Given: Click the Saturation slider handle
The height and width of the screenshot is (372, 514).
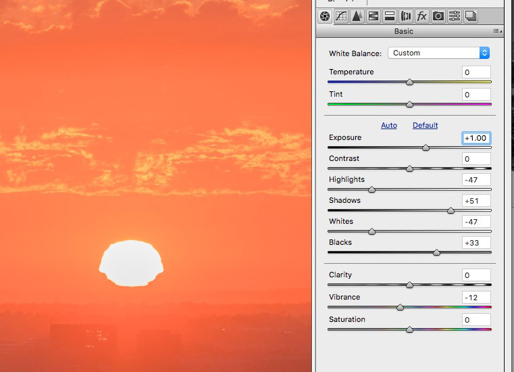Looking at the screenshot, I should tap(409, 329).
